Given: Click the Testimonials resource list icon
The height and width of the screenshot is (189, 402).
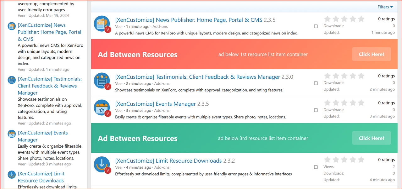Looking at the screenshot, I should click(101, 80).
